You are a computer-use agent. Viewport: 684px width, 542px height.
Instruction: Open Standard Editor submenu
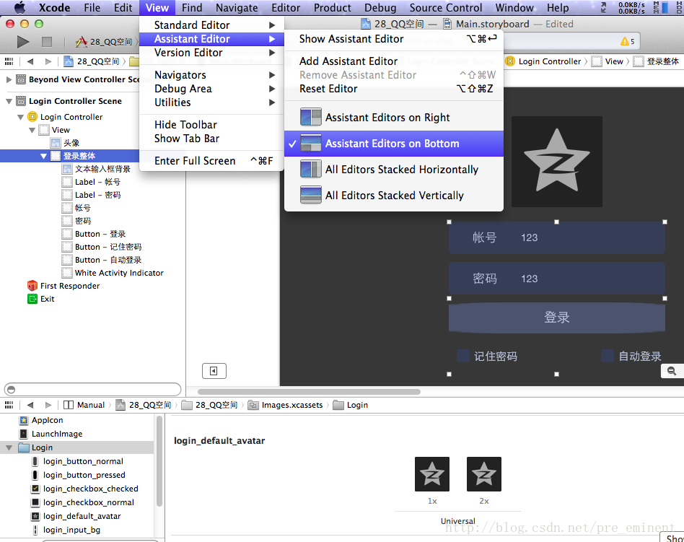(x=212, y=25)
